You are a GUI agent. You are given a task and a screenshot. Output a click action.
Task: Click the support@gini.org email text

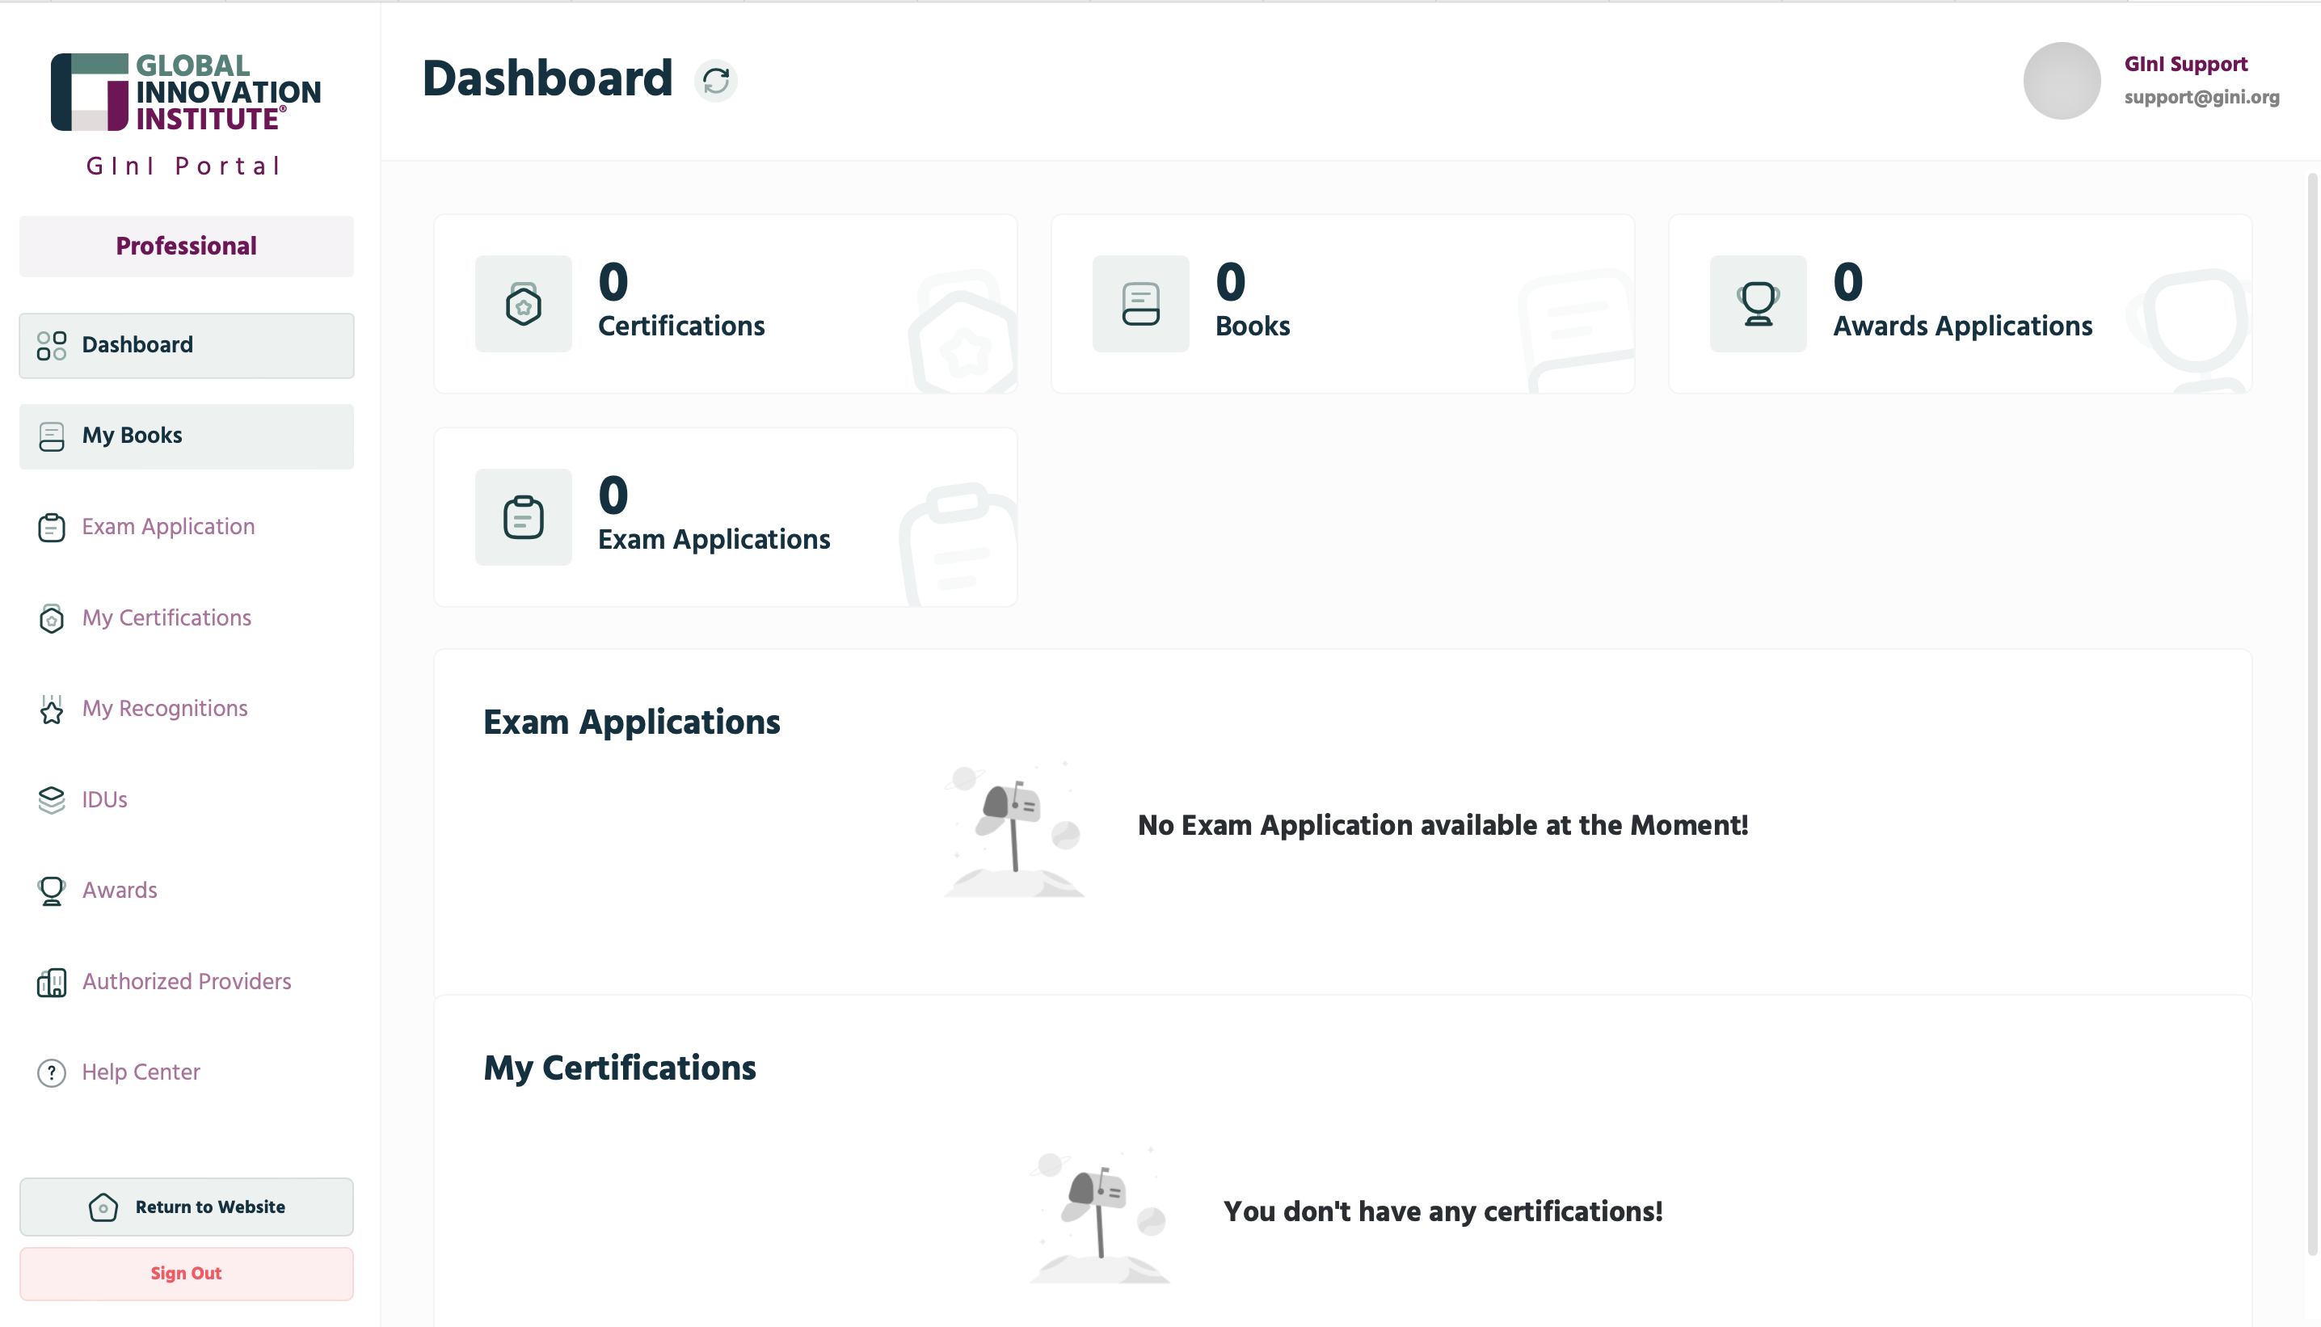pos(2201,98)
